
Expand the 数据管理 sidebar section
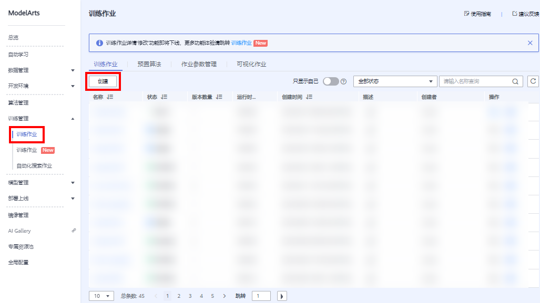pyautogui.click(x=72, y=70)
